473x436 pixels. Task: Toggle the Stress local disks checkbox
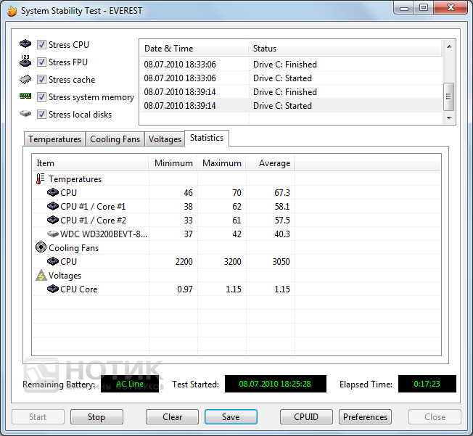(41, 115)
